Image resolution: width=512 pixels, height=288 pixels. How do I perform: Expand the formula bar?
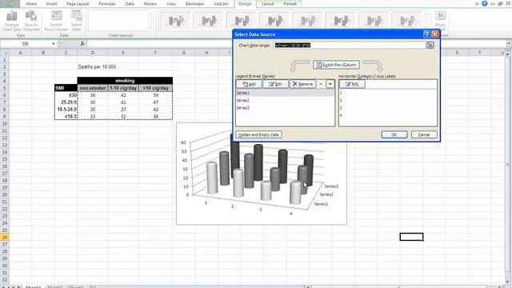[x=509, y=43]
